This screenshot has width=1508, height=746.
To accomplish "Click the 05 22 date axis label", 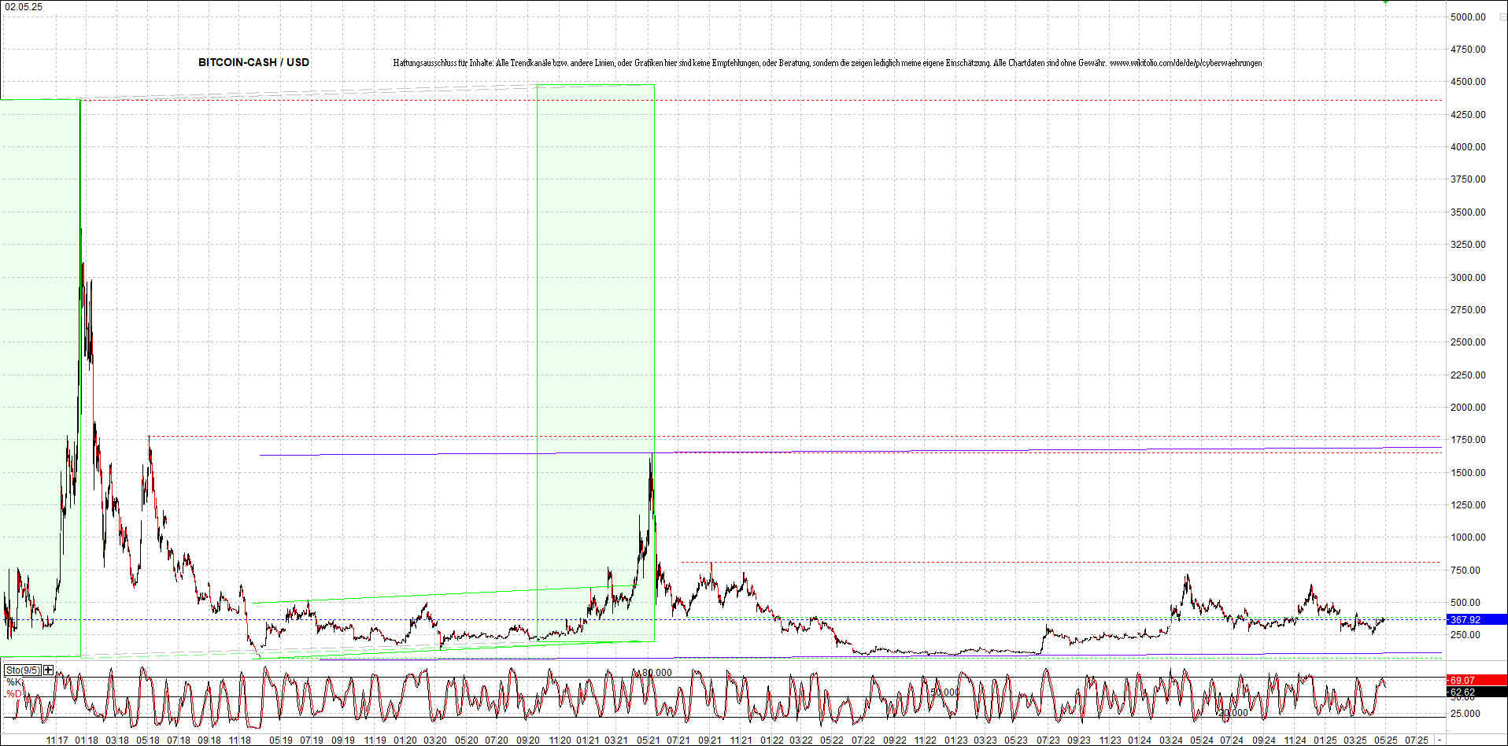I will 833,740.
